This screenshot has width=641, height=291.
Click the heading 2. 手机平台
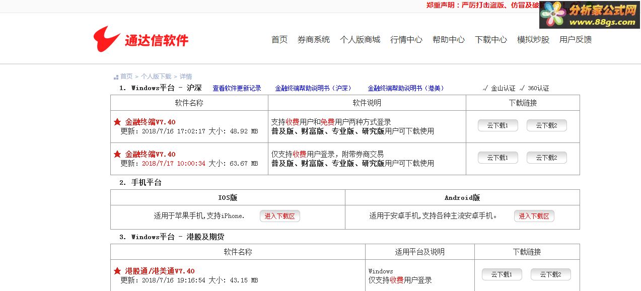tap(140, 183)
